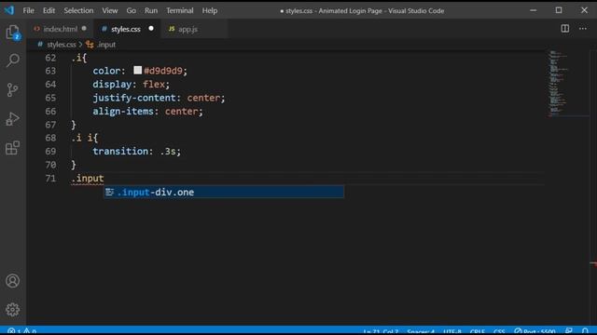Click the minimap code overview
Screen dimensions: 597x335
(558, 84)
